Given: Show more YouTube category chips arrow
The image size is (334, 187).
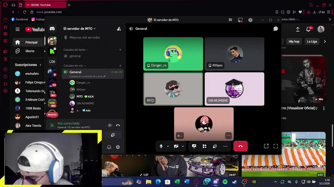Looking at the screenshot, I should tap(325, 41).
